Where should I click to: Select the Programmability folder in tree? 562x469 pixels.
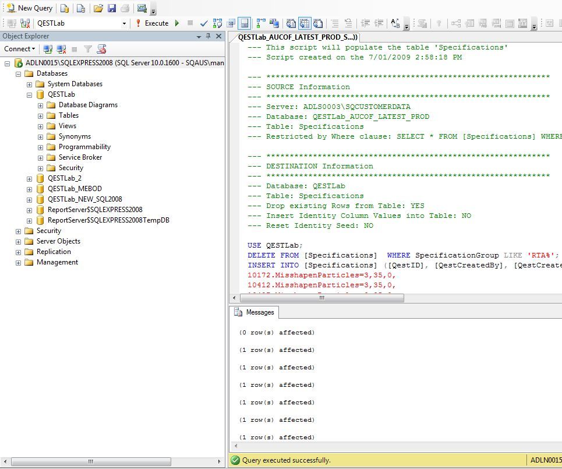(84, 147)
